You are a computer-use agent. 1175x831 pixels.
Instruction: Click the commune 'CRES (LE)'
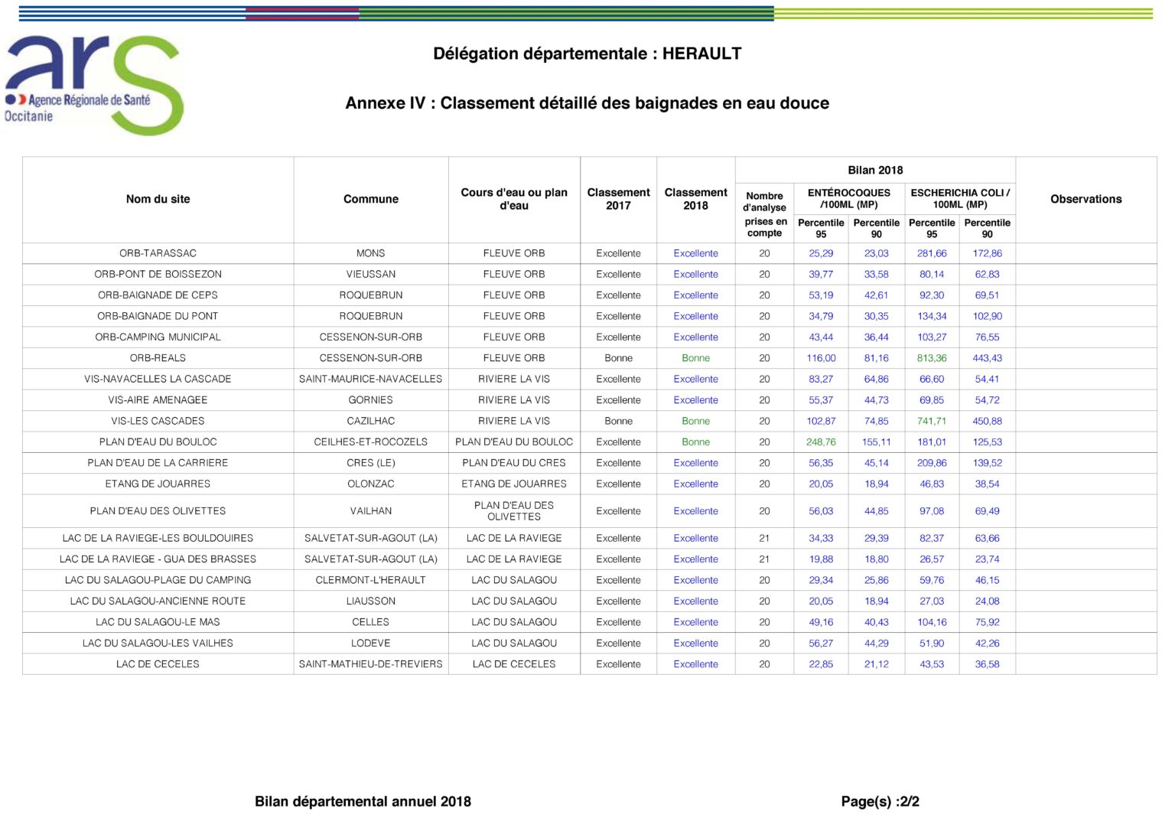pyautogui.click(x=371, y=463)
